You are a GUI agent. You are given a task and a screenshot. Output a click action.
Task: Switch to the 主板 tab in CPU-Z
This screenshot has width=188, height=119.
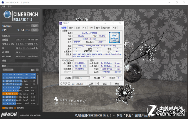(x=78, y=28)
